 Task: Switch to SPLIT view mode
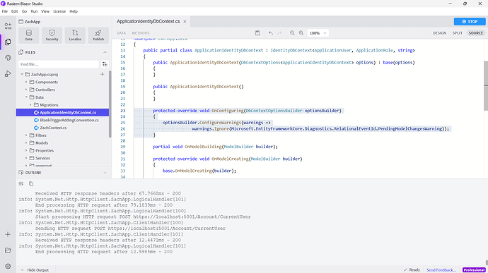[457, 33]
